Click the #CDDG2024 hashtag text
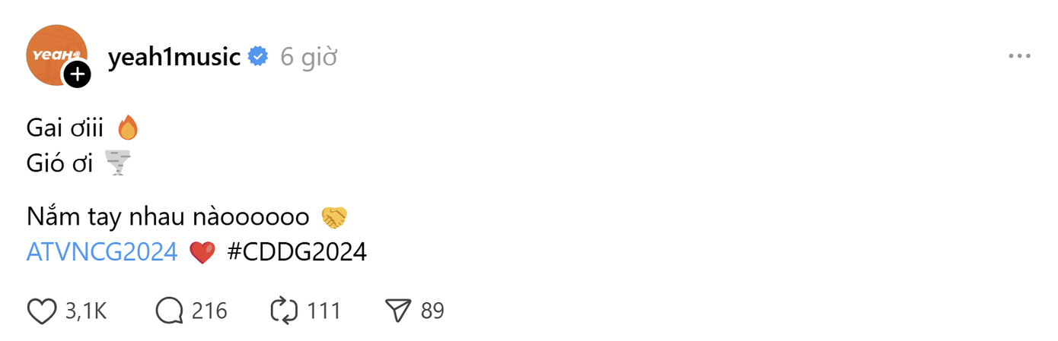This screenshot has width=1058, height=341. pyautogui.click(x=297, y=251)
